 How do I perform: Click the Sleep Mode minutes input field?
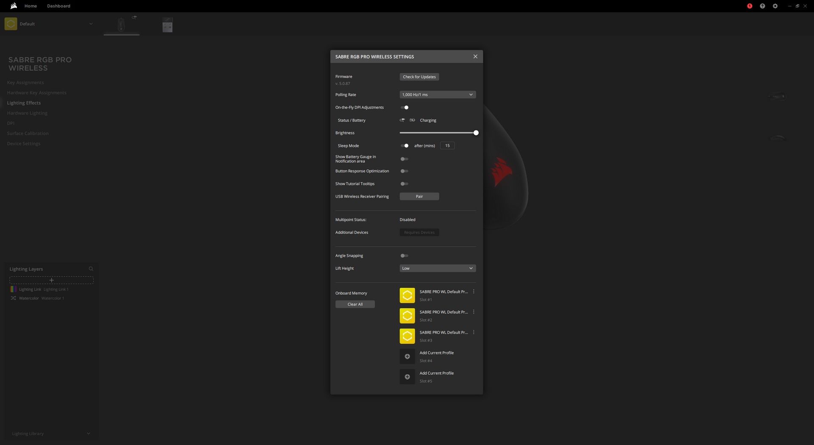pyautogui.click(x=447, y=145)
